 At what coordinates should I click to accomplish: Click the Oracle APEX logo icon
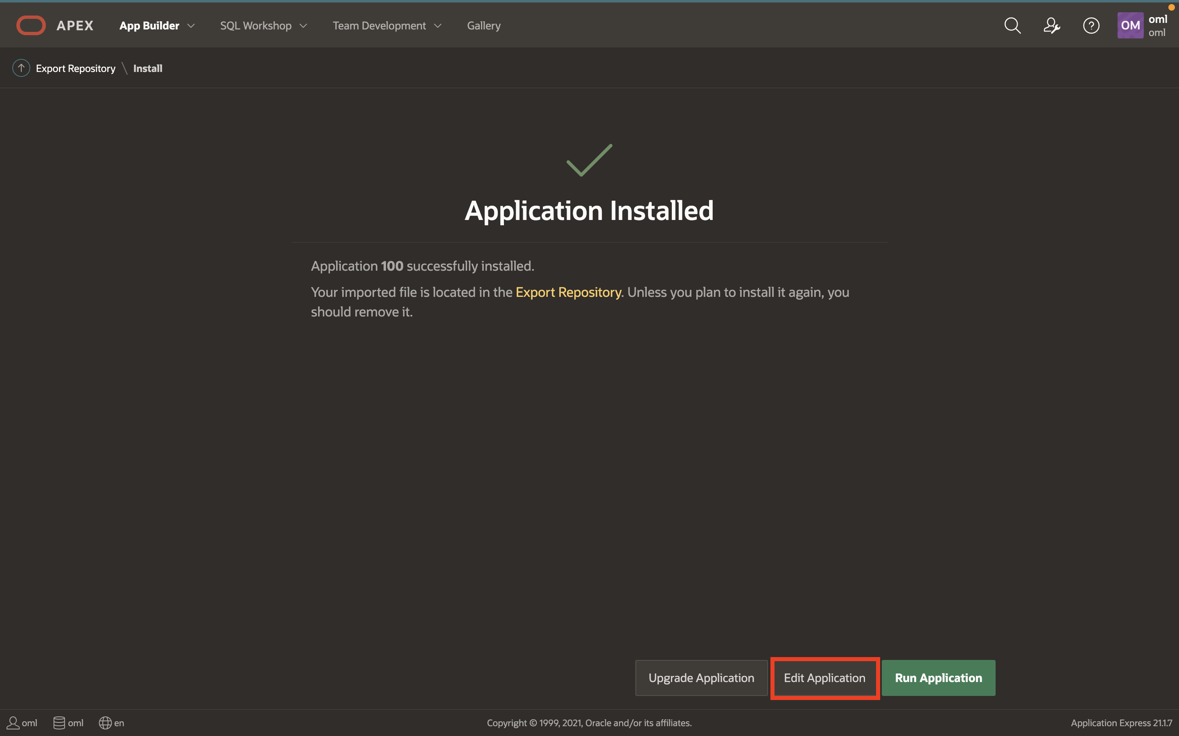click(31, 25)
